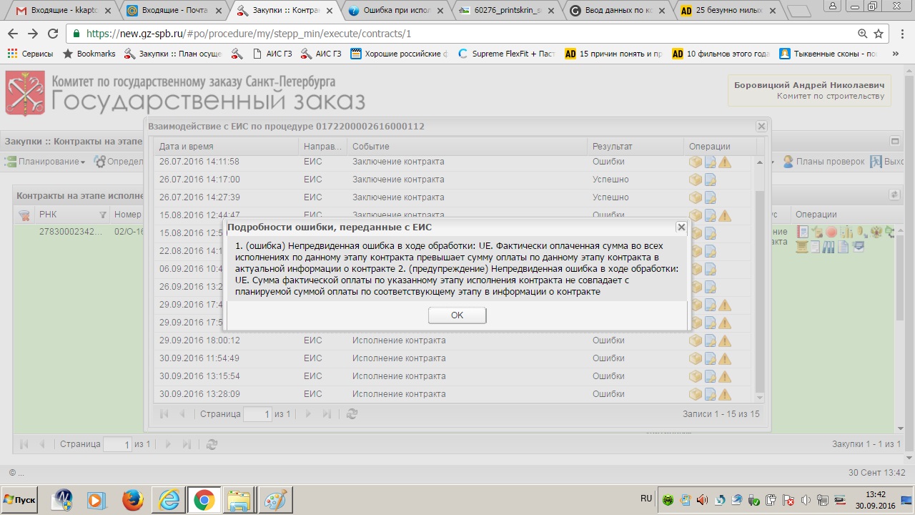
Task: Switch to Входящие - Почта browser tab
Action: [x=177, y=11]
